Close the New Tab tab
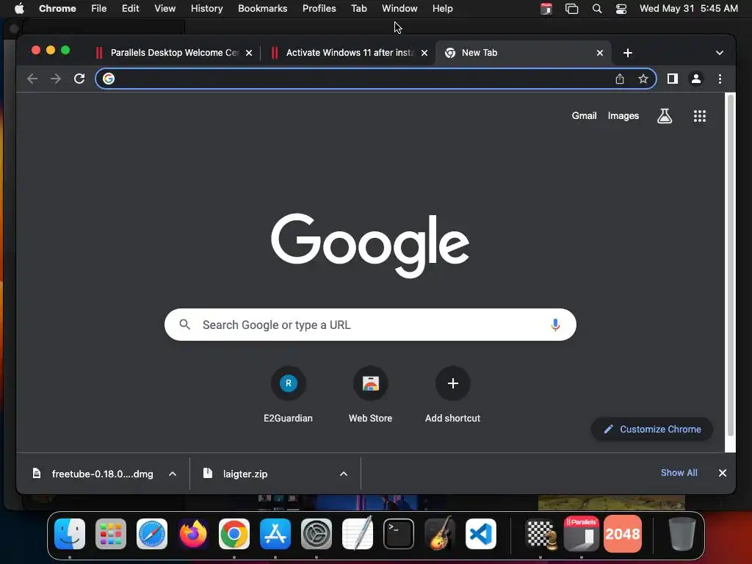This screenshot has width=752, height=564. coord(599,53)
